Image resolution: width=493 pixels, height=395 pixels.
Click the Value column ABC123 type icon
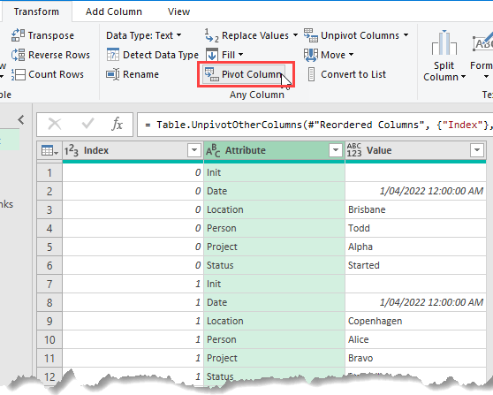pos(354,150)
